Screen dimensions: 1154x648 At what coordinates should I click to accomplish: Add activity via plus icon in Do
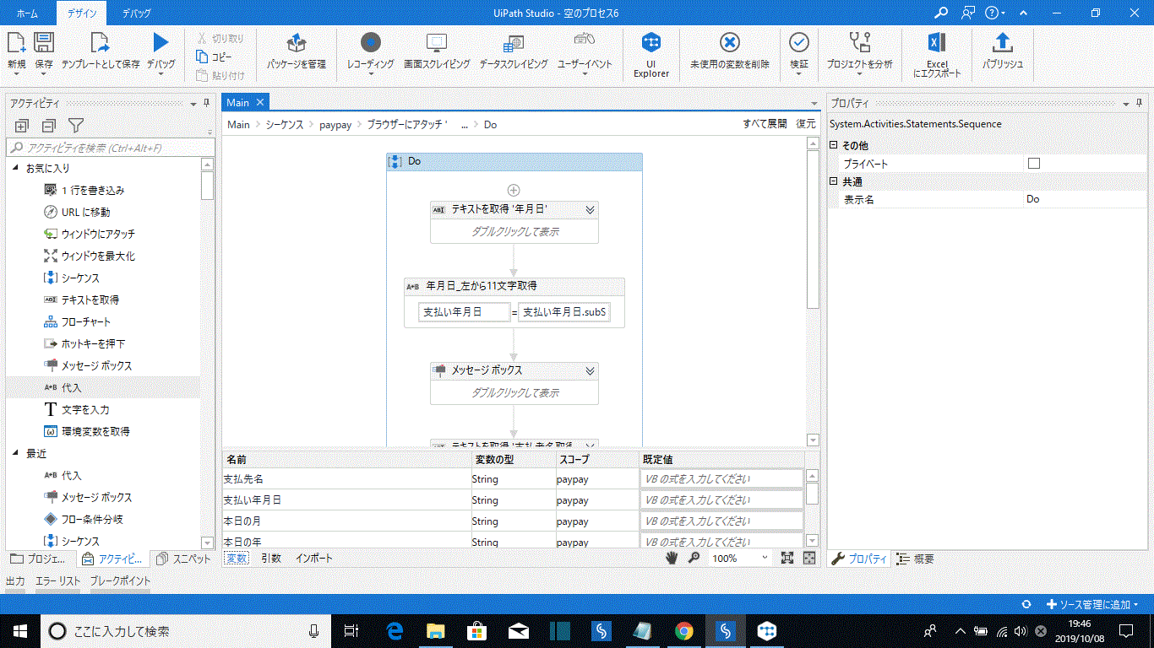tap(513, 190)
